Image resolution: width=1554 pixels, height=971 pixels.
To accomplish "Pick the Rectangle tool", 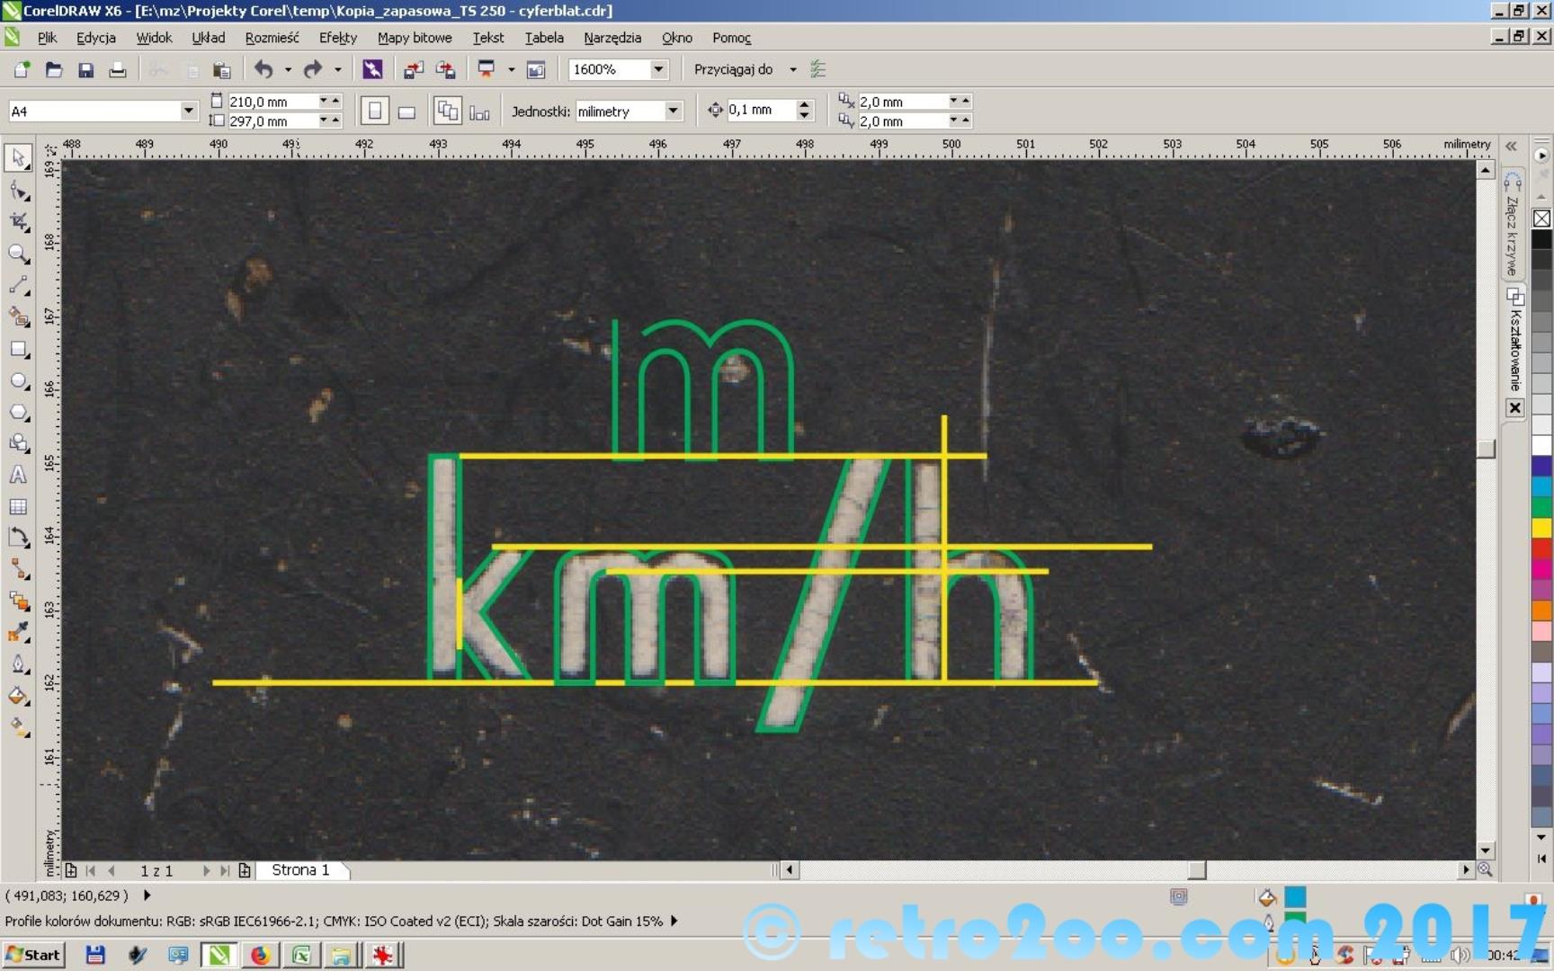I will point(18,349).
